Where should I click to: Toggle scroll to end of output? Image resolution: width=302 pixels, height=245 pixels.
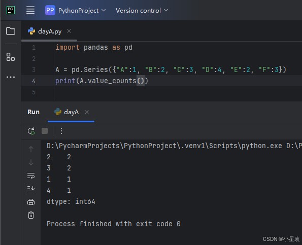[x=31, y=189]
